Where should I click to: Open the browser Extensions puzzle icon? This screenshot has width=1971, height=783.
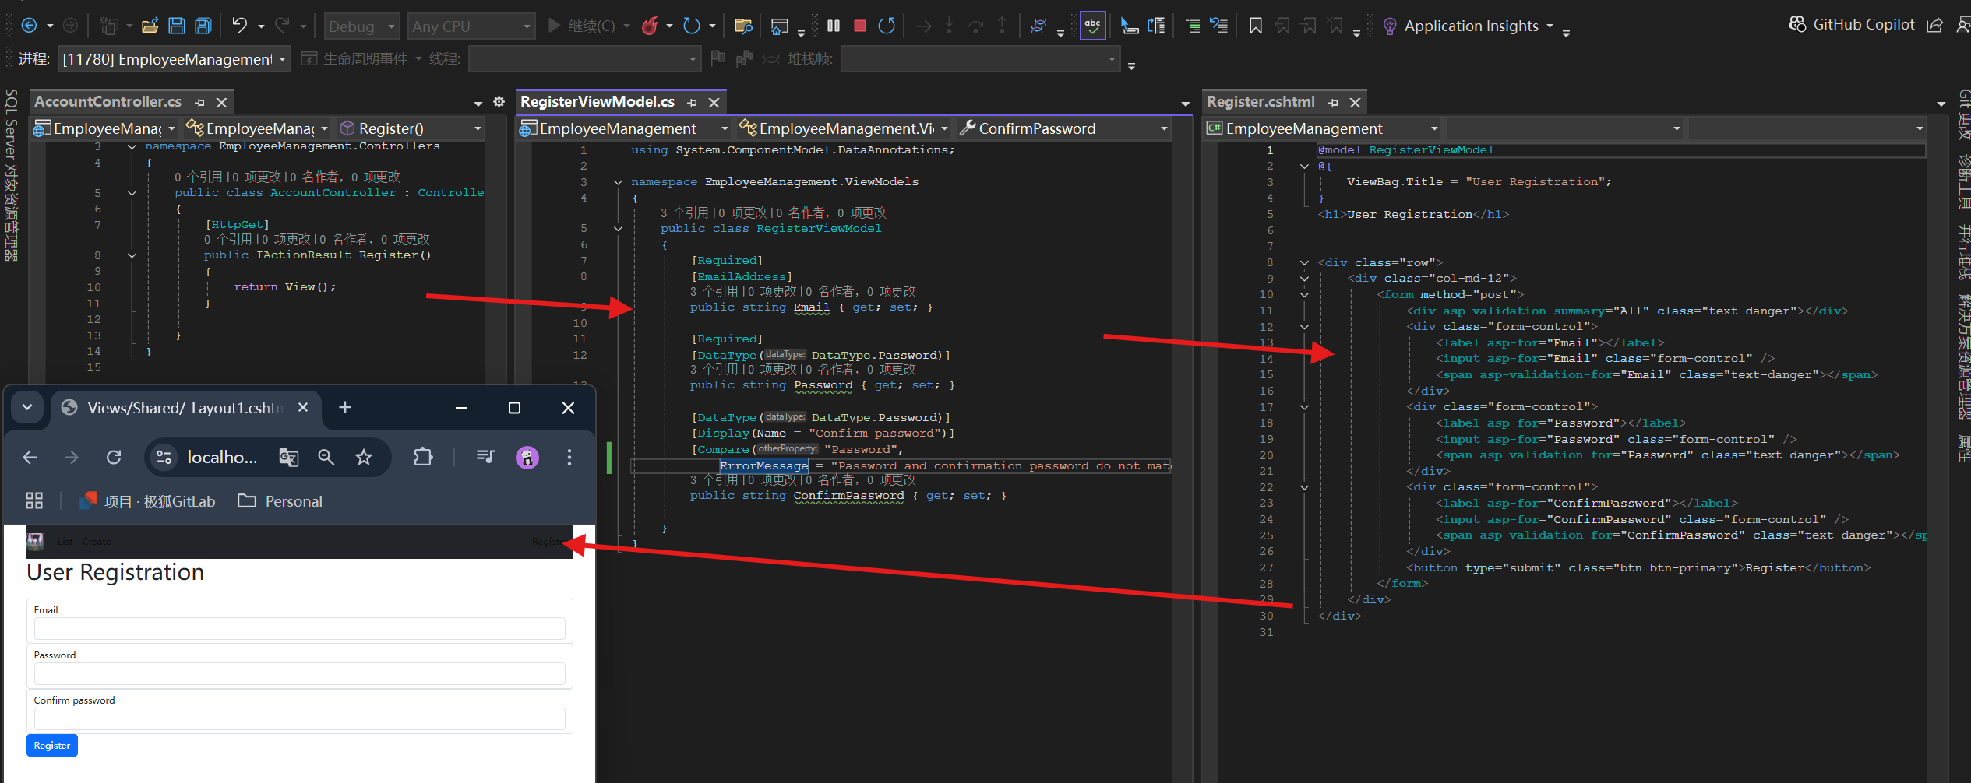click(x=423, y=458)
